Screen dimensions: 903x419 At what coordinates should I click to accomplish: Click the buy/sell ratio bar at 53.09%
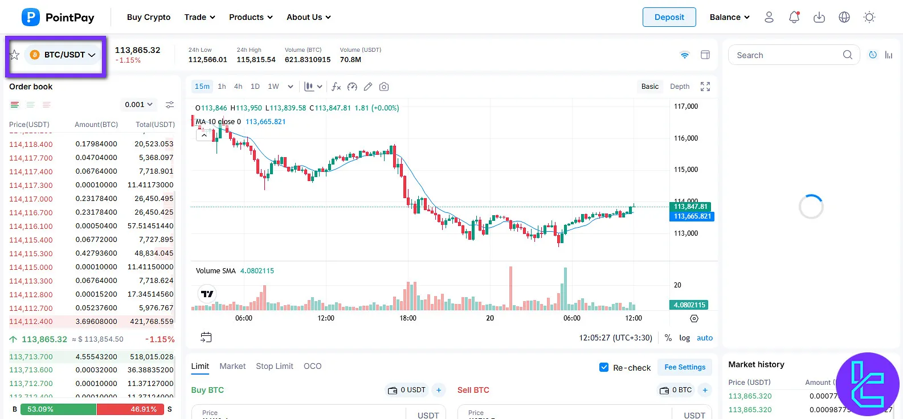(x=59, y=409)
